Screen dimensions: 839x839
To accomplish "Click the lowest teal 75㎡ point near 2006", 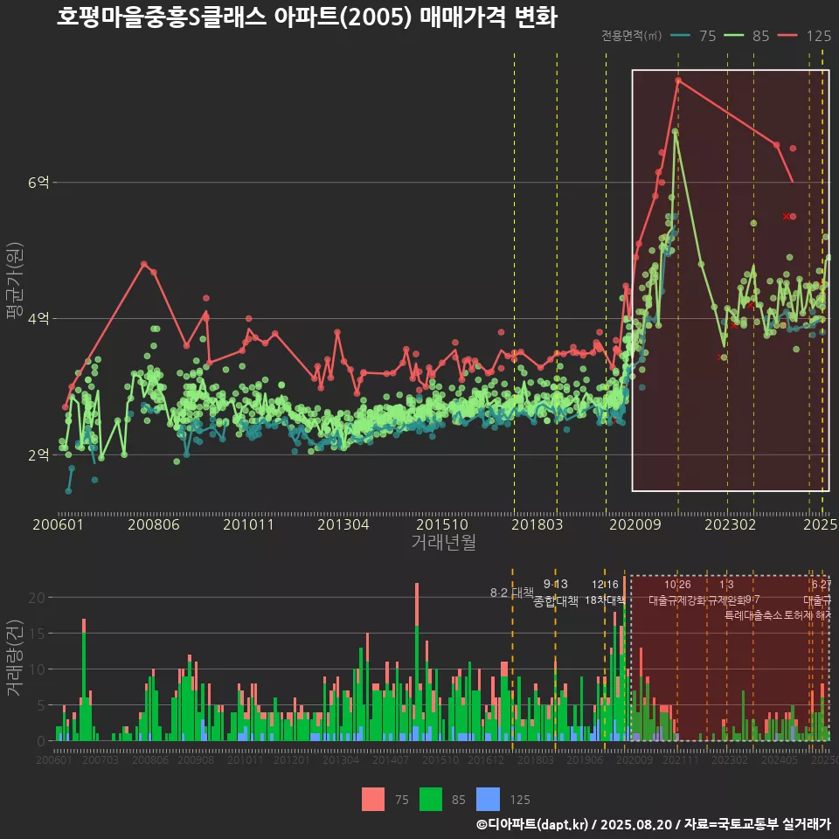I will pyautogui.click(x=68, y=490).
